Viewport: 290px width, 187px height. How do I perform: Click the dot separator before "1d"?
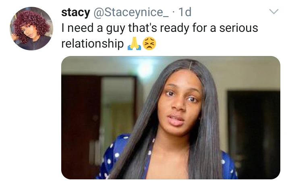point(173,12)
